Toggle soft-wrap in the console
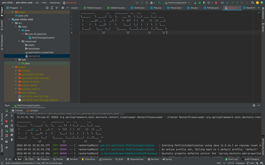Image resolution: width=265 pixels, height=165 pixels. click(12, 125)
